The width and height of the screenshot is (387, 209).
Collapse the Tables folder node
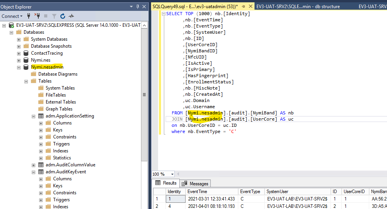click(x=26, y=81)
